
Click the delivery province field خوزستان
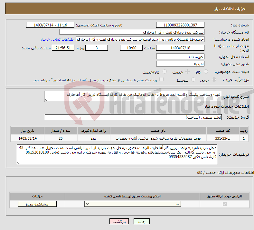180,56
